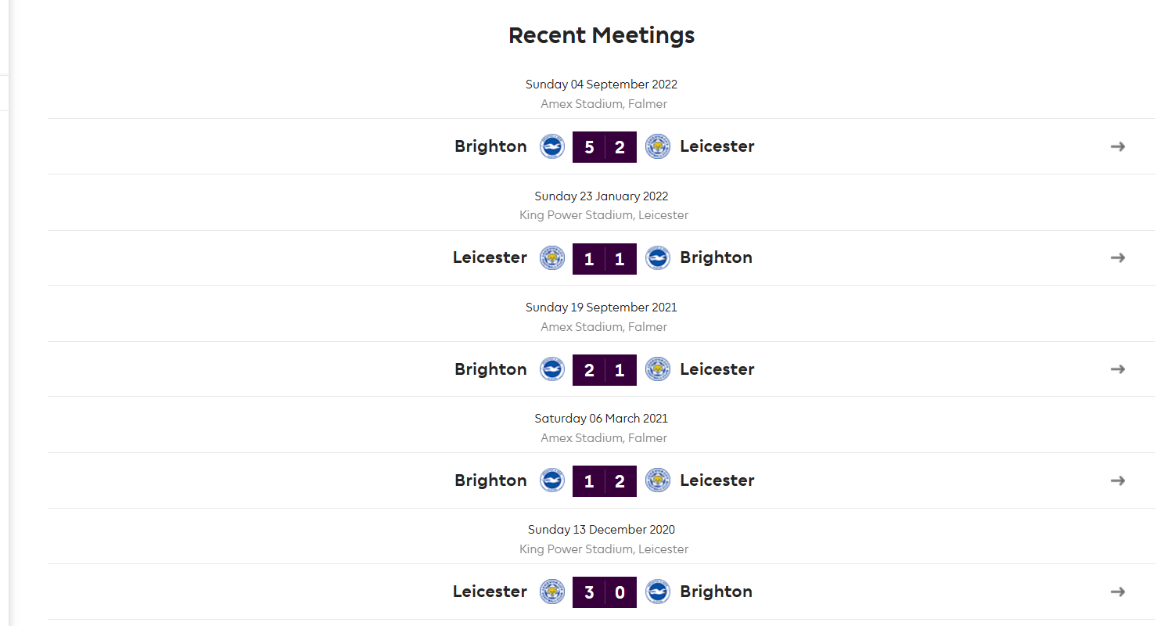Click the Recent Meetings heading

(x=602, y=35)
